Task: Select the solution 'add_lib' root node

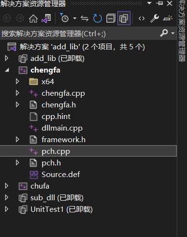Action: click(82, 47)
